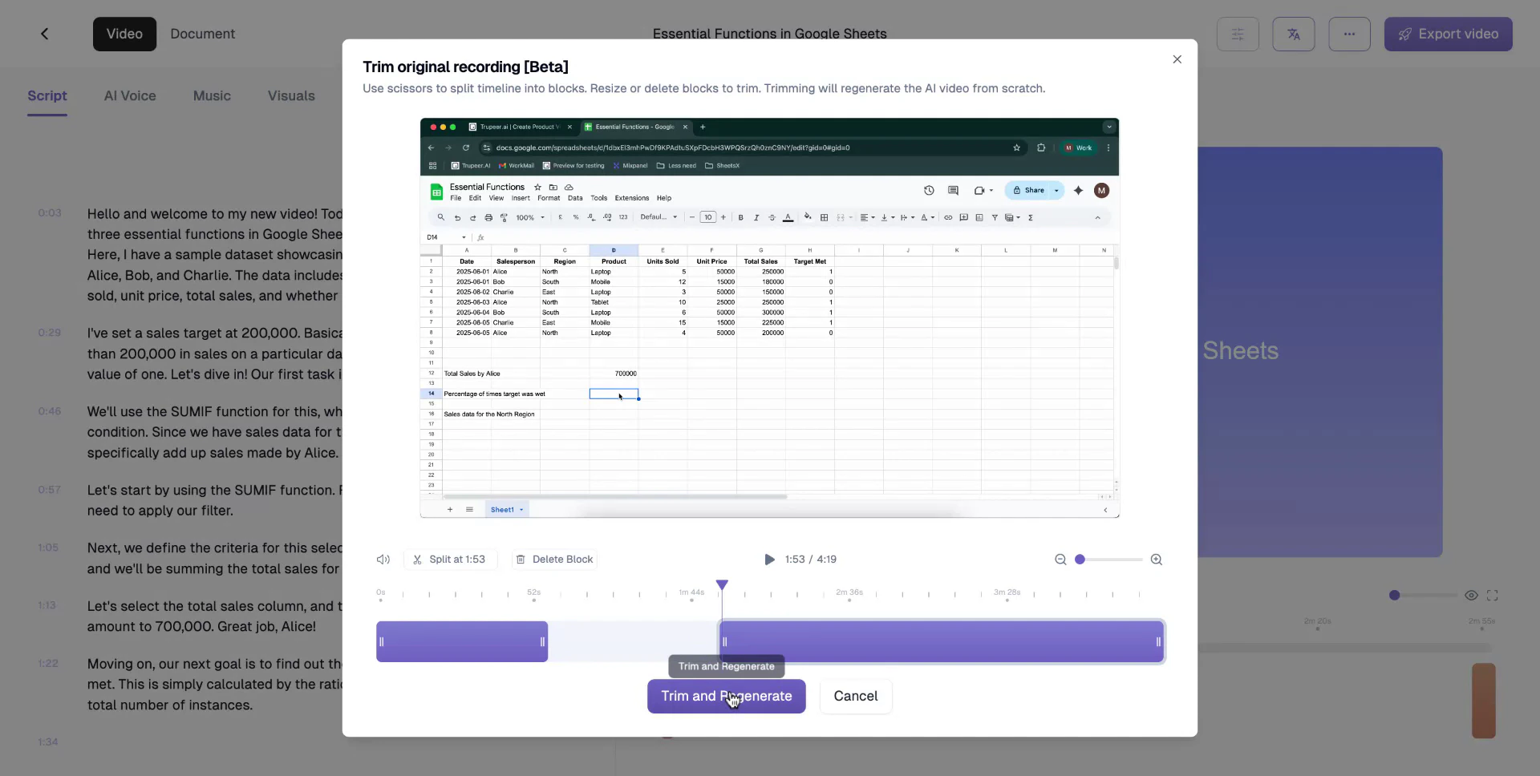
Task: Cancel the trim operation
Action: [x=856, y=697]
